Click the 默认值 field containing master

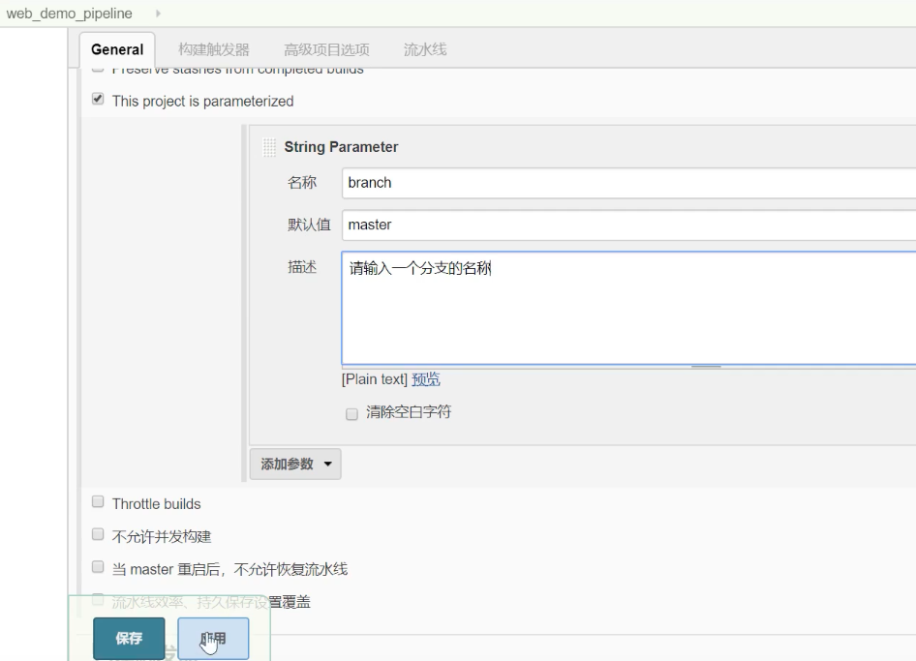coord(628,225)
